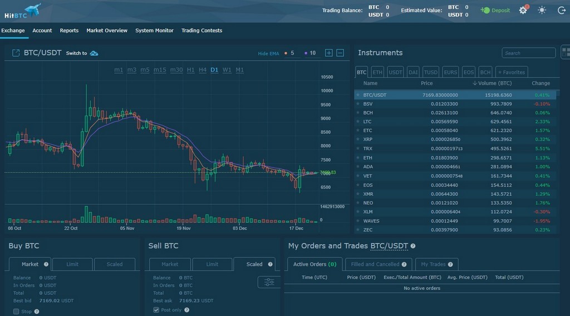This screenshot has width=570, height=316.
Task: Click the TradingView cloud icon
Action: point(94,53)
